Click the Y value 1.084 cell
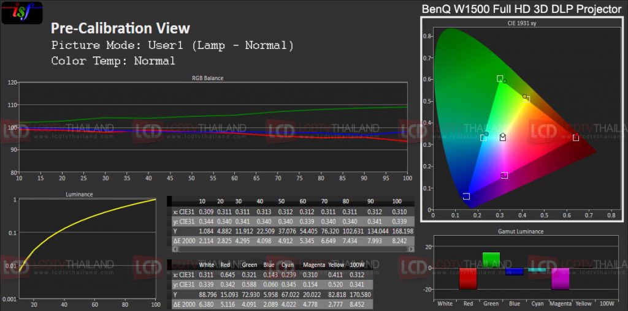Screen dimensions: 628x311 pos(205,231)
